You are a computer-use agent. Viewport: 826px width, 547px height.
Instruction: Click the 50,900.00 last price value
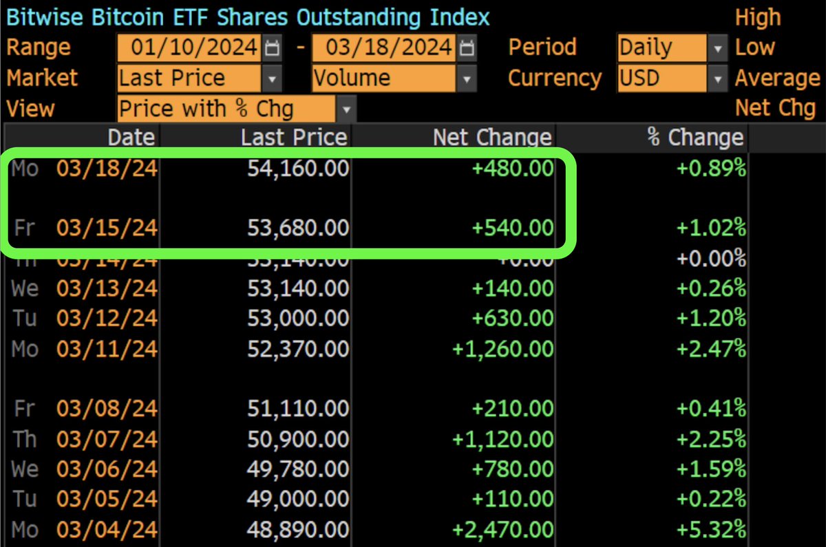coord(297,439)
